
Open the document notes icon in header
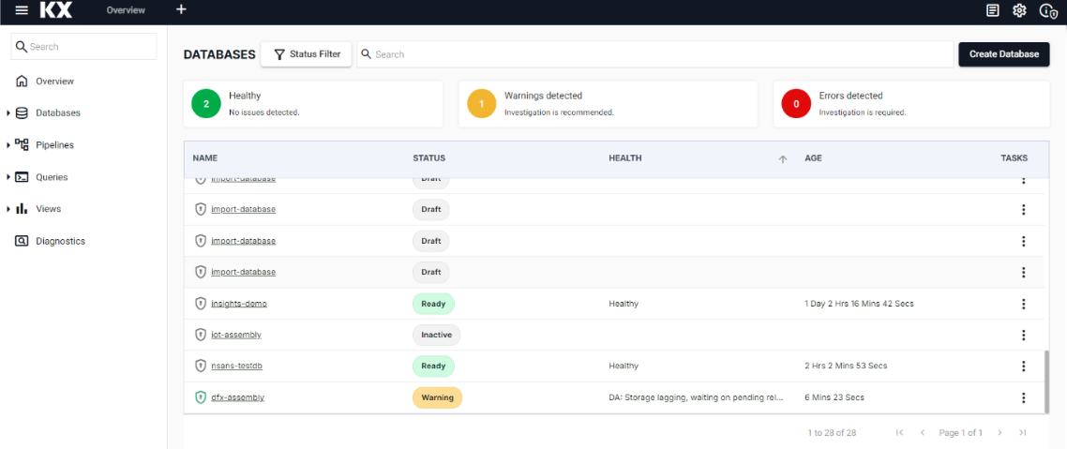(x=993, y=10)
